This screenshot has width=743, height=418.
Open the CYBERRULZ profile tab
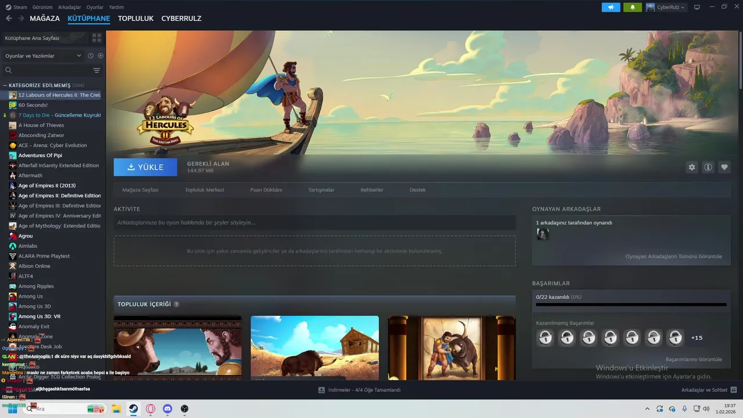181,19
